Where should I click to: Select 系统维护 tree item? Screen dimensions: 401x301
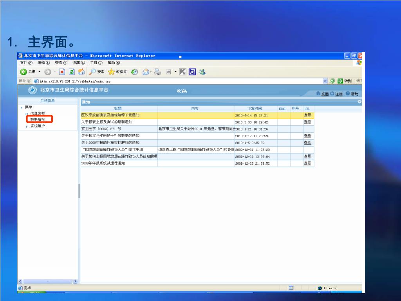(x=38, y=126)
